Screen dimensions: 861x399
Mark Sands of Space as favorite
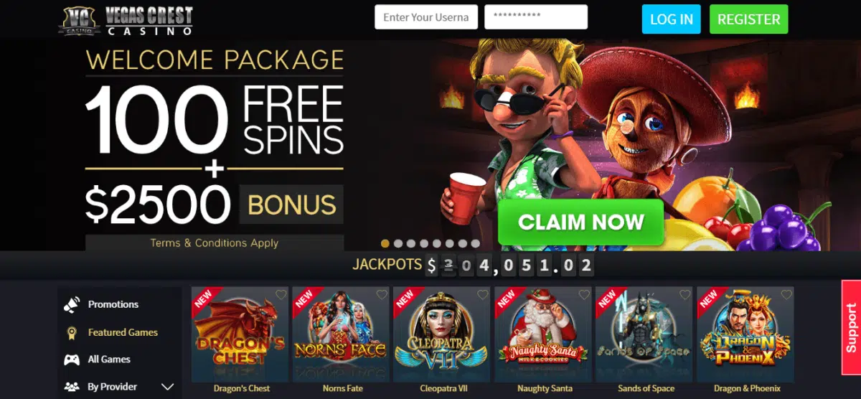685,295
